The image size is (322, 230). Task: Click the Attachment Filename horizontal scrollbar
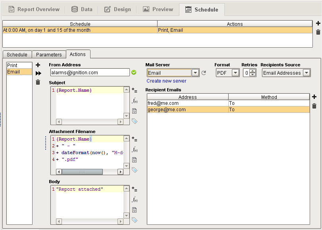pyautogui.click(x=82, y=172)
